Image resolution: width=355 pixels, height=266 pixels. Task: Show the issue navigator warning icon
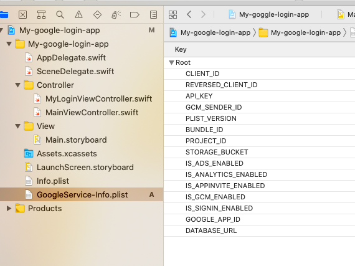(x=79, y=15)
